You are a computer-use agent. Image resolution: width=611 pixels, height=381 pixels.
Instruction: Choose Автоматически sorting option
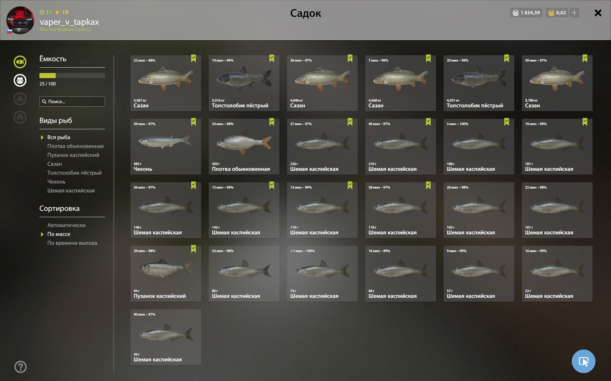[x=66, y=225]
